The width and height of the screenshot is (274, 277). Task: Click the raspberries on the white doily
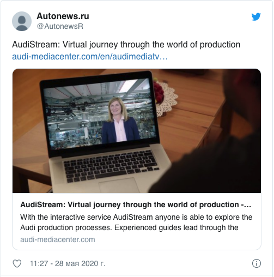(159, 91)
